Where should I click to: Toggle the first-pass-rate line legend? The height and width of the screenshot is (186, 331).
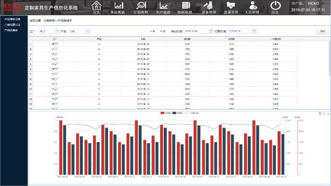191,113
